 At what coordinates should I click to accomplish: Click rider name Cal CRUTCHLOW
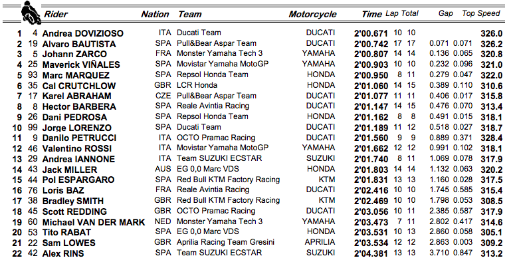[x=79, y=86]
